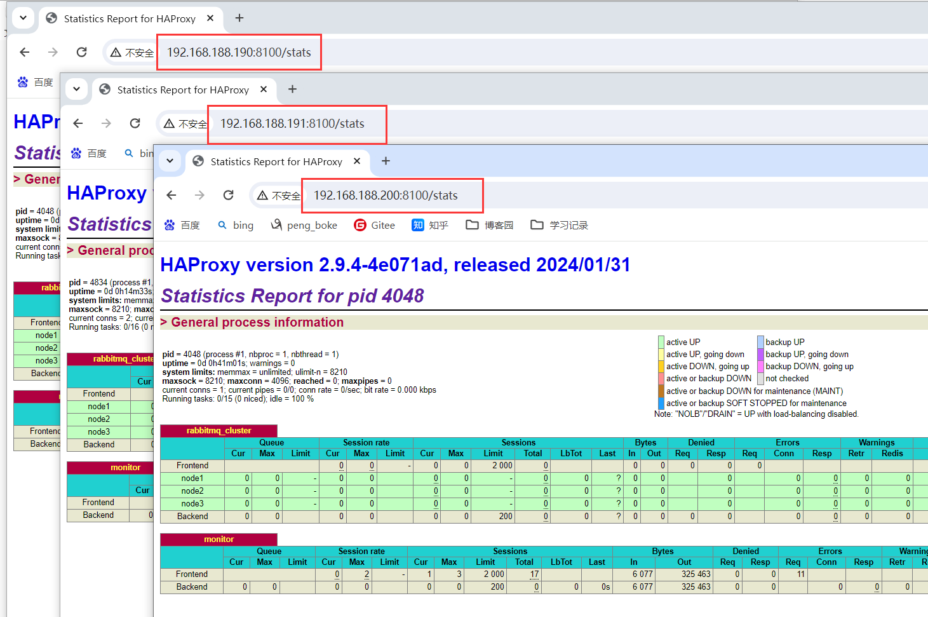Screen dimensions: 928x617
Task: Click node2 row label in front rabbitmq_cluster table
Action: pos(192,491)
